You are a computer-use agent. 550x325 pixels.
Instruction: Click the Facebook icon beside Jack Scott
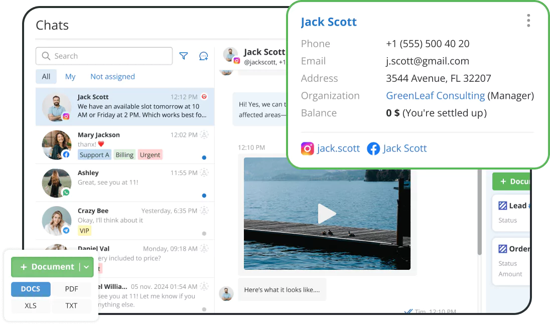(x=373, y=148)
